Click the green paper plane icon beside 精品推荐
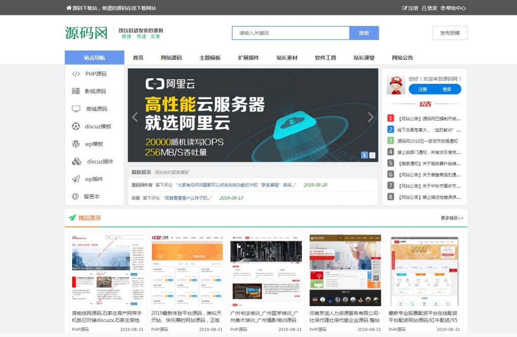 tap(72, 218)
